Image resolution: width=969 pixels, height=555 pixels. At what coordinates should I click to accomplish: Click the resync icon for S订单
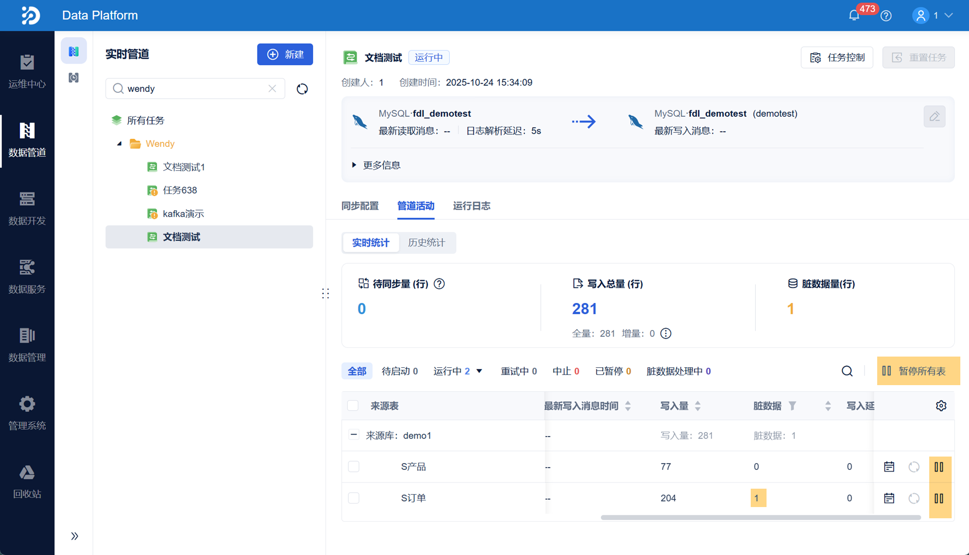click(x=914, y=498)
